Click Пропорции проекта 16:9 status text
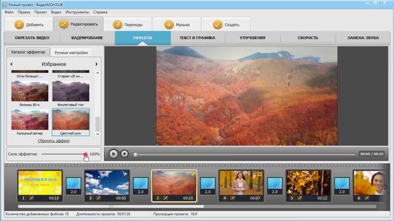The image size is (394, 221). 175,214
